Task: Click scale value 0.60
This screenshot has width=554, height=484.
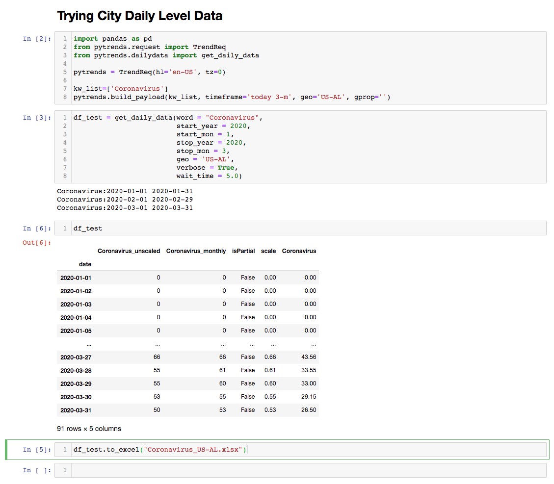Action: tap(270, 383)
